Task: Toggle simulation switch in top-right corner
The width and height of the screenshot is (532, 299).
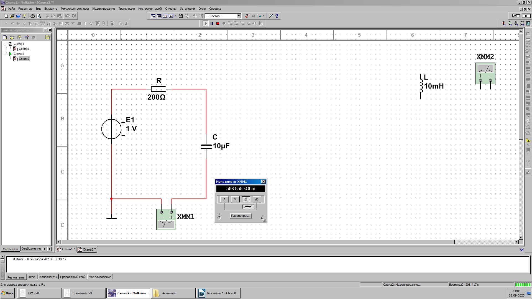Action: click(x=516, y=16)
